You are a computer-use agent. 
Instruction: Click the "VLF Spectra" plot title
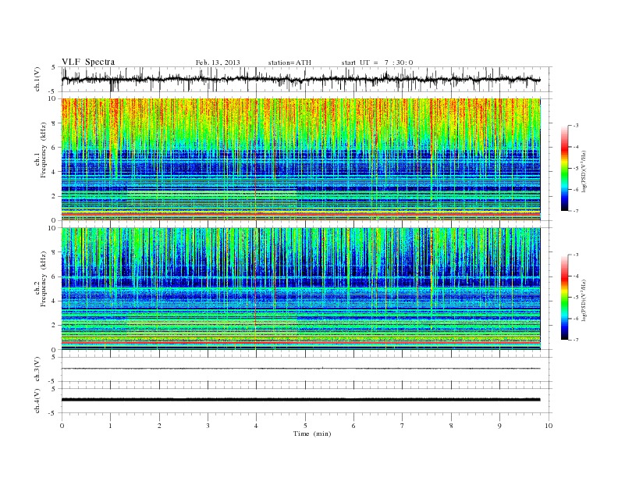click(88, 62)
